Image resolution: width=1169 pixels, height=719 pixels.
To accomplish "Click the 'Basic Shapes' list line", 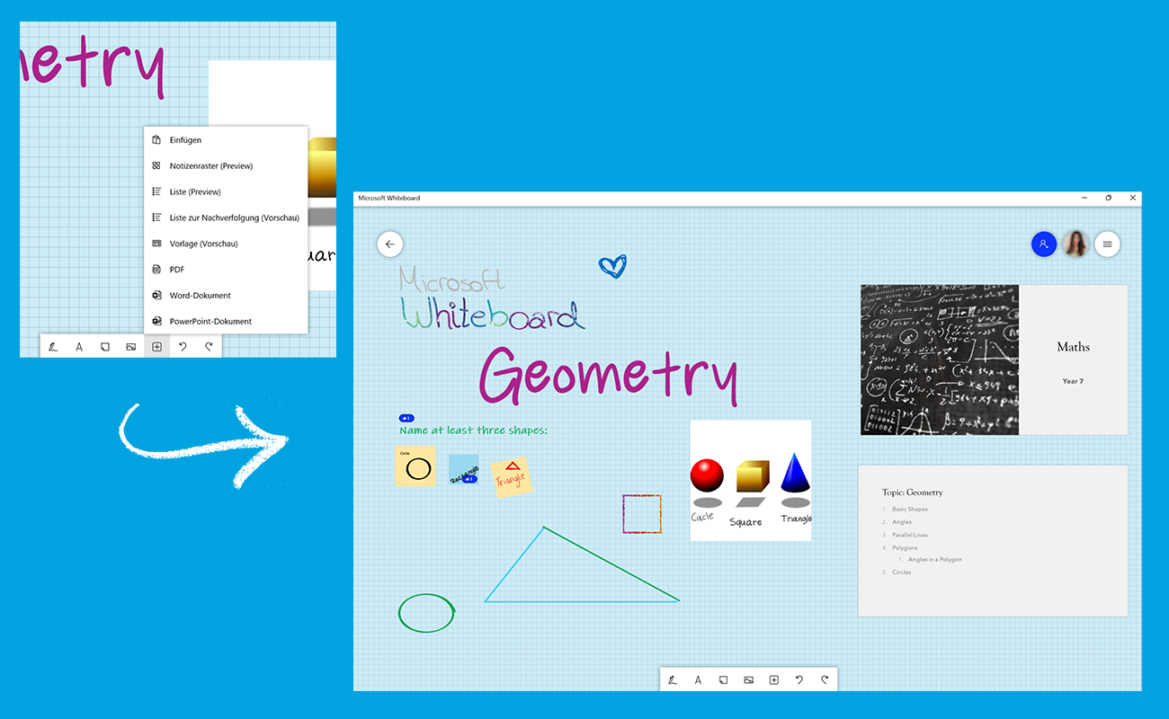I will [x=909, y=510].
